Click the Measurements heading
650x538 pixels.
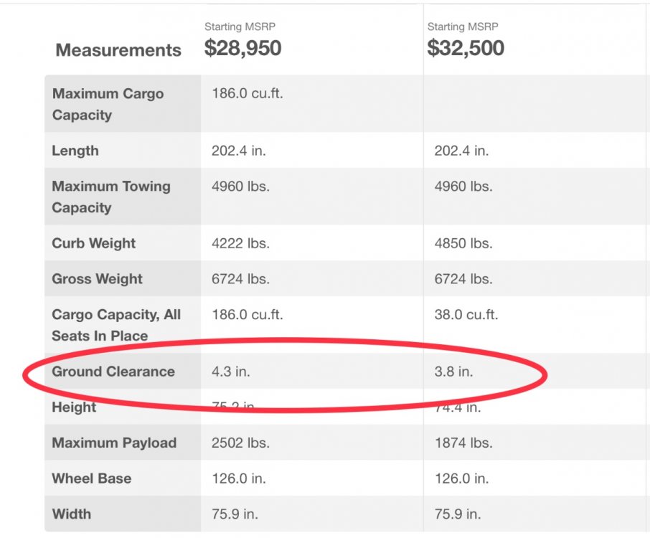coord(118,50)
